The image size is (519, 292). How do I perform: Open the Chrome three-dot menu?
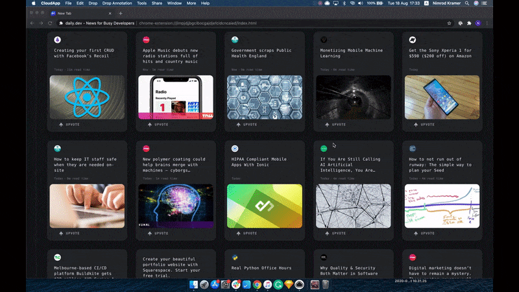tap(487, 23)
